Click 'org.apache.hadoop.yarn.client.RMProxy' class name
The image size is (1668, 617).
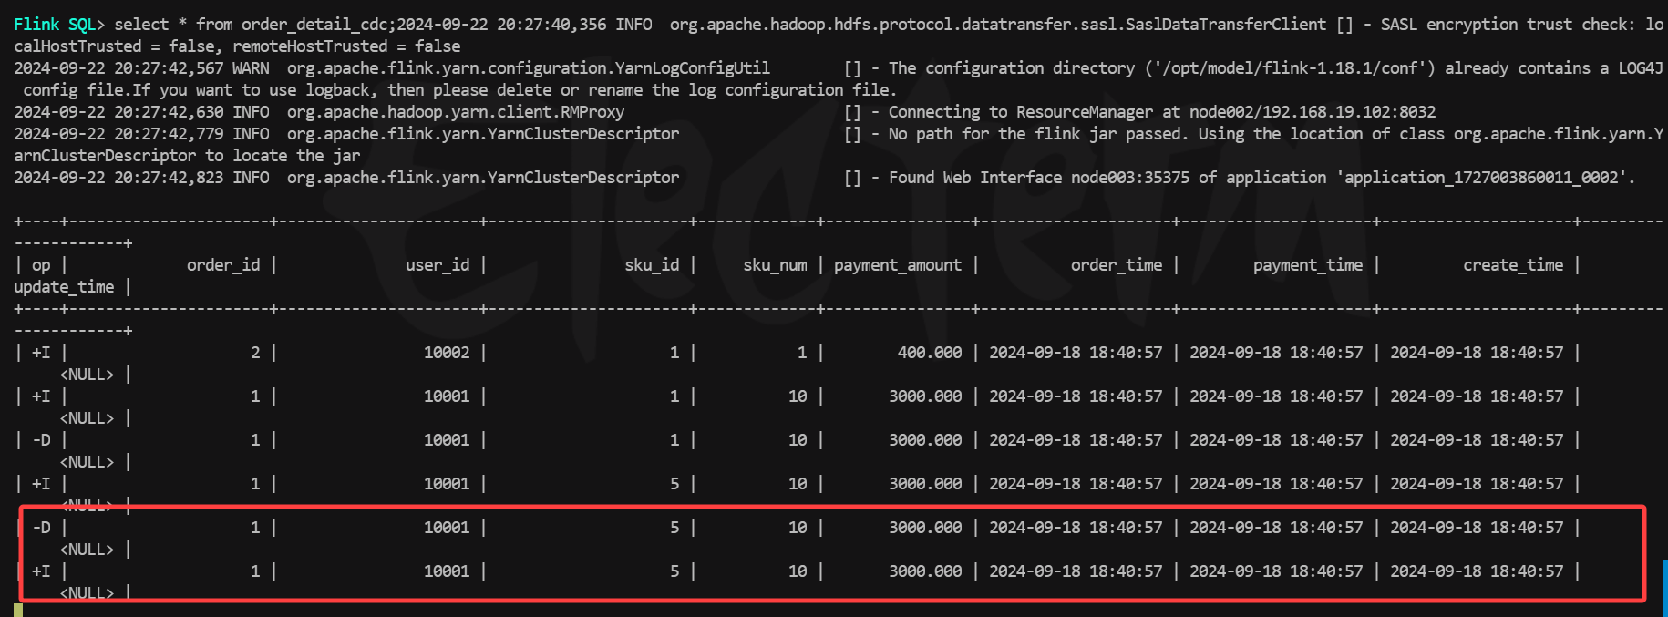(x=456, y=112)
